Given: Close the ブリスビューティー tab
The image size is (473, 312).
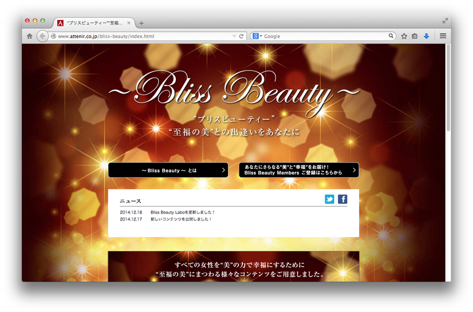Looking at the screenshot, I should pyautogui.click(x=129, y=23).
